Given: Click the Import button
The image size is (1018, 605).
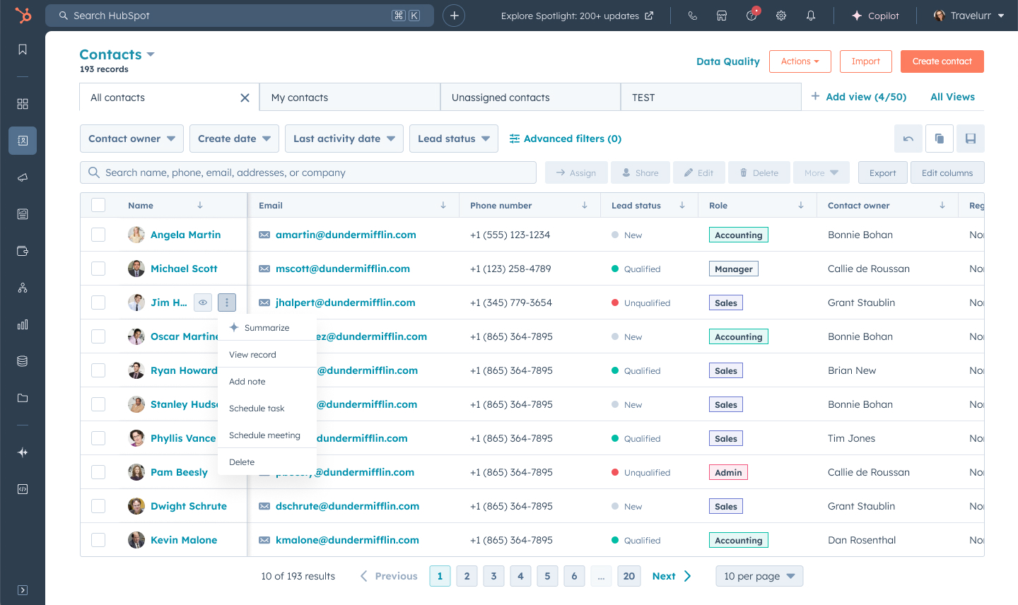Looking at the screenshot, I should click(x=866, y=61).
